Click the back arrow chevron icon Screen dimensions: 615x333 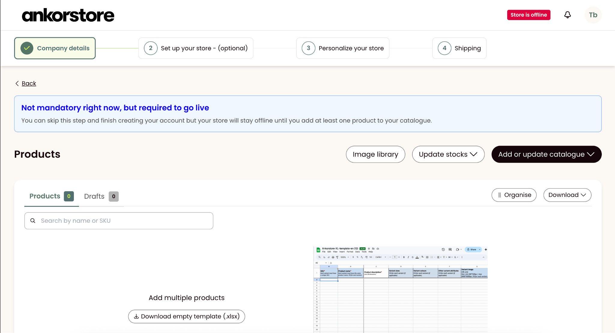pos(17,83)
